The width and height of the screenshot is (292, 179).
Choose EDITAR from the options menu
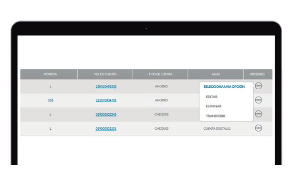point(211,97)
